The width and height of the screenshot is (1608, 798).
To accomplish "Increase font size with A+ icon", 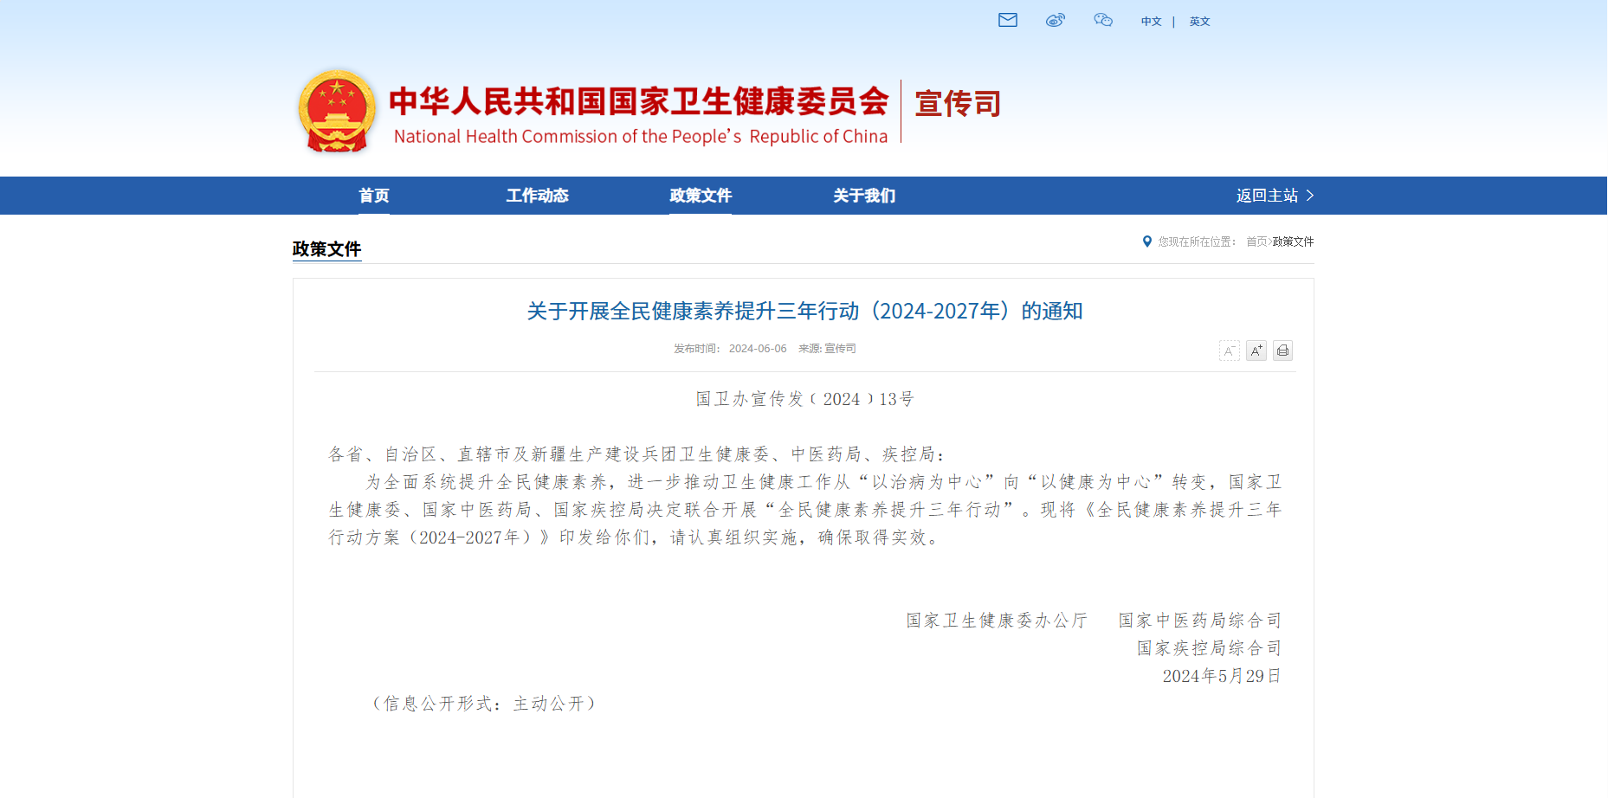I will point(1256,351).
